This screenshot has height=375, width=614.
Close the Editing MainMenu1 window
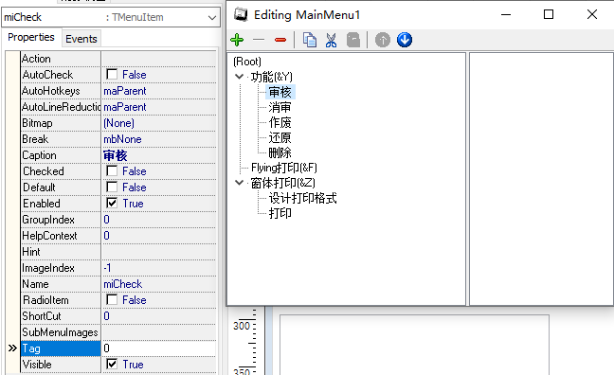pyautogui.click(x=592, y=15)
